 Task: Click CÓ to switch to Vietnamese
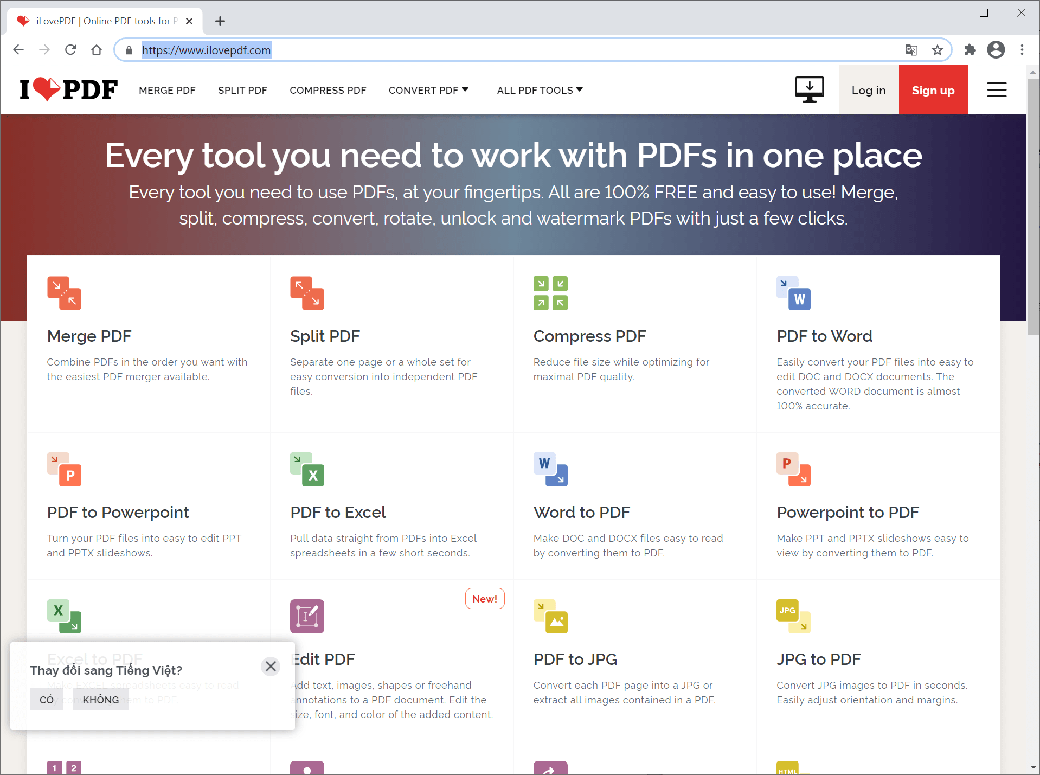tap(47, 700)
